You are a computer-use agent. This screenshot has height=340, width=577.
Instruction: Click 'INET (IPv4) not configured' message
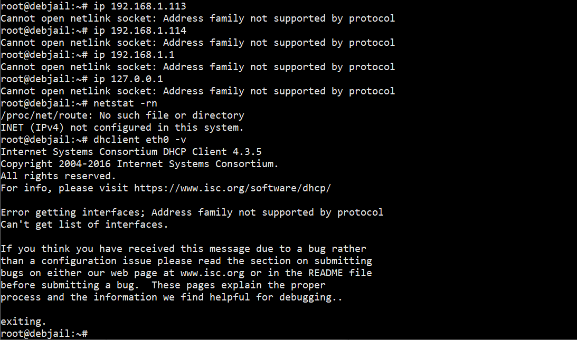pyautogui.click(x=122, y=128)
